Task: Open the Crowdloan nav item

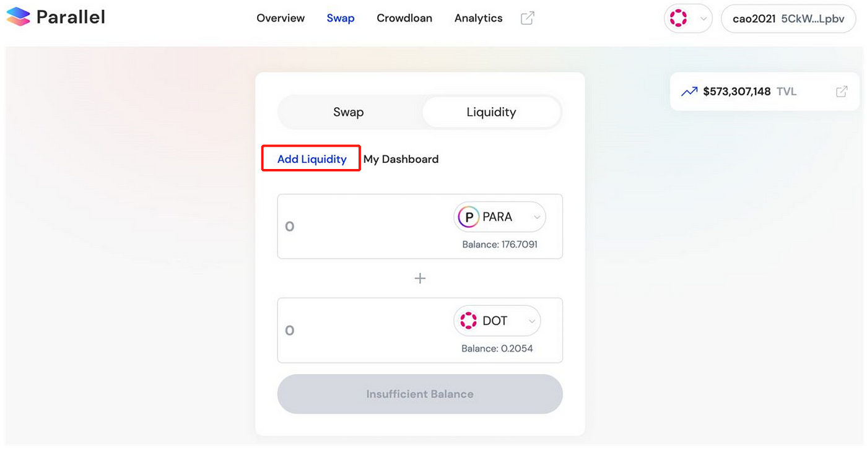Action: tap(404, 19)
